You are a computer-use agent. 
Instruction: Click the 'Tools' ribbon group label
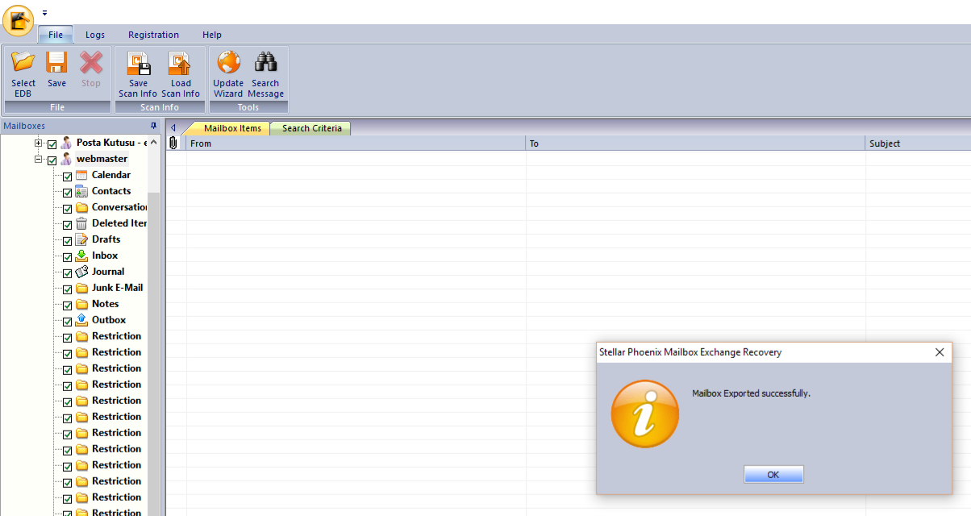[x=248, y=107]
